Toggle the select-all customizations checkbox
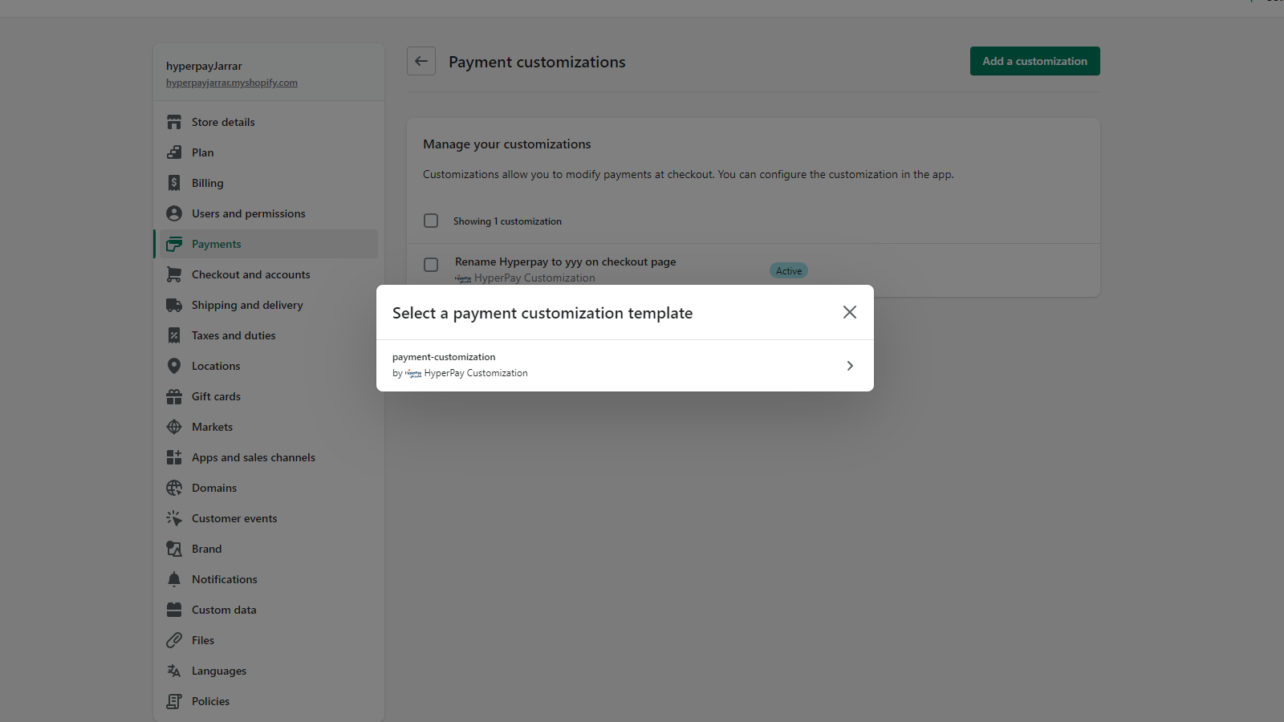This screenshot has height=722, width=1284. pyautogui.click(x=431, y=221)
